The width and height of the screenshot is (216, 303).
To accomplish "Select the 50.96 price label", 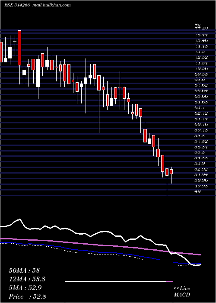I will coord(201,181).
